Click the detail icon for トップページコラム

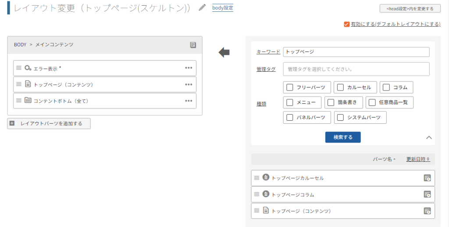coord(427,194)
